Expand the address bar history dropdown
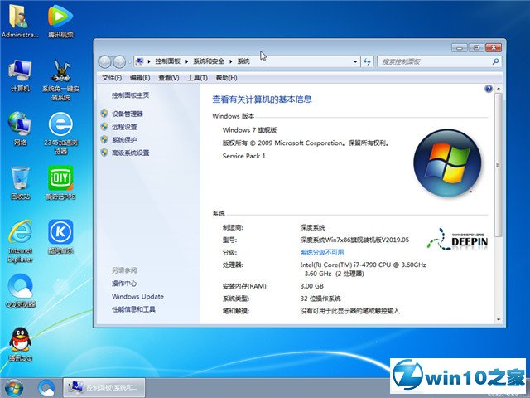 pos(355,61)
